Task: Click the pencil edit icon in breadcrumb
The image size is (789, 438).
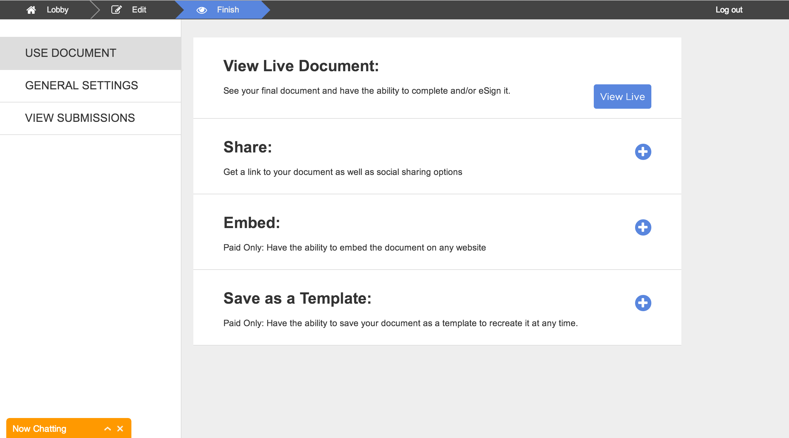Action: pos(116,10)
